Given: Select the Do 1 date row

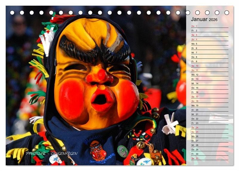Looking at the screenshot, I should [x=209, y=26].
